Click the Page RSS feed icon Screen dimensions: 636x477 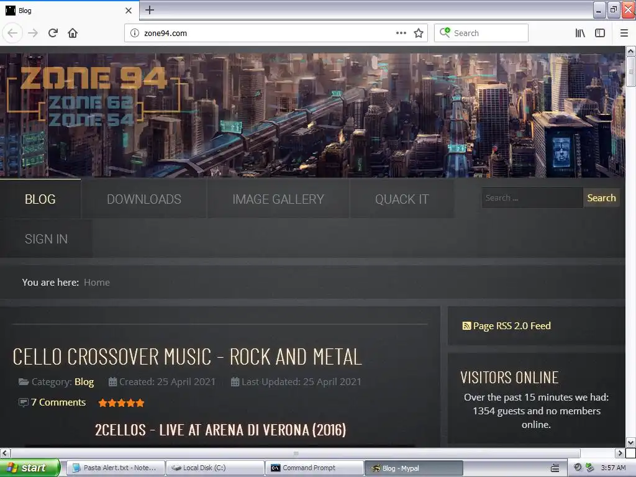click(466, 325)
